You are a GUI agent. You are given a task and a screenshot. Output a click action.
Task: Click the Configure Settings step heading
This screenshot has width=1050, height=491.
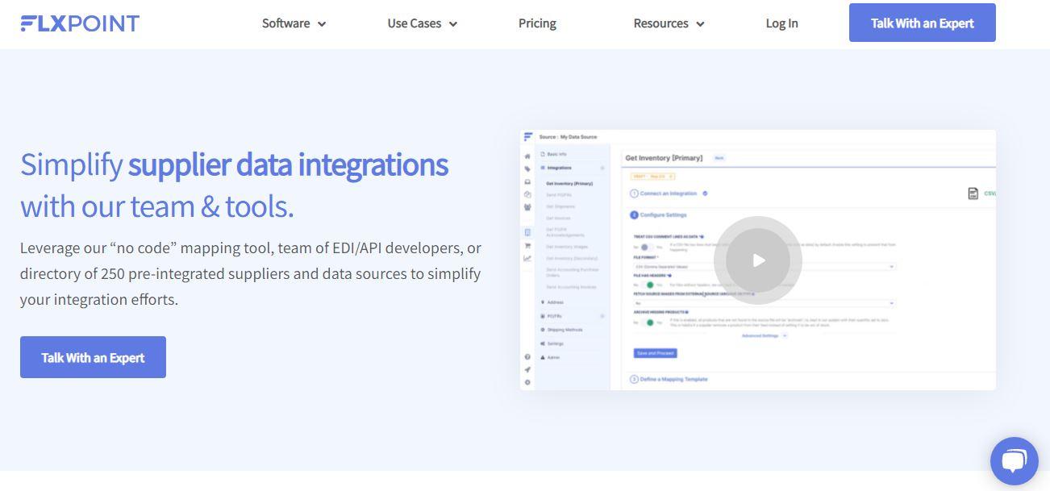tap(663, 215)
